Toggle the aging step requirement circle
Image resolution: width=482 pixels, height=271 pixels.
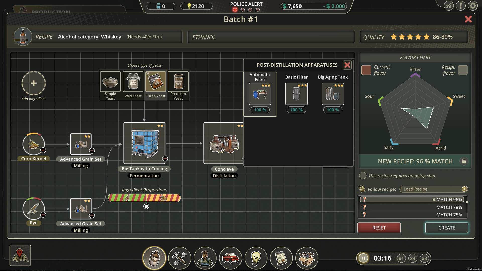[x=363, y=176]
